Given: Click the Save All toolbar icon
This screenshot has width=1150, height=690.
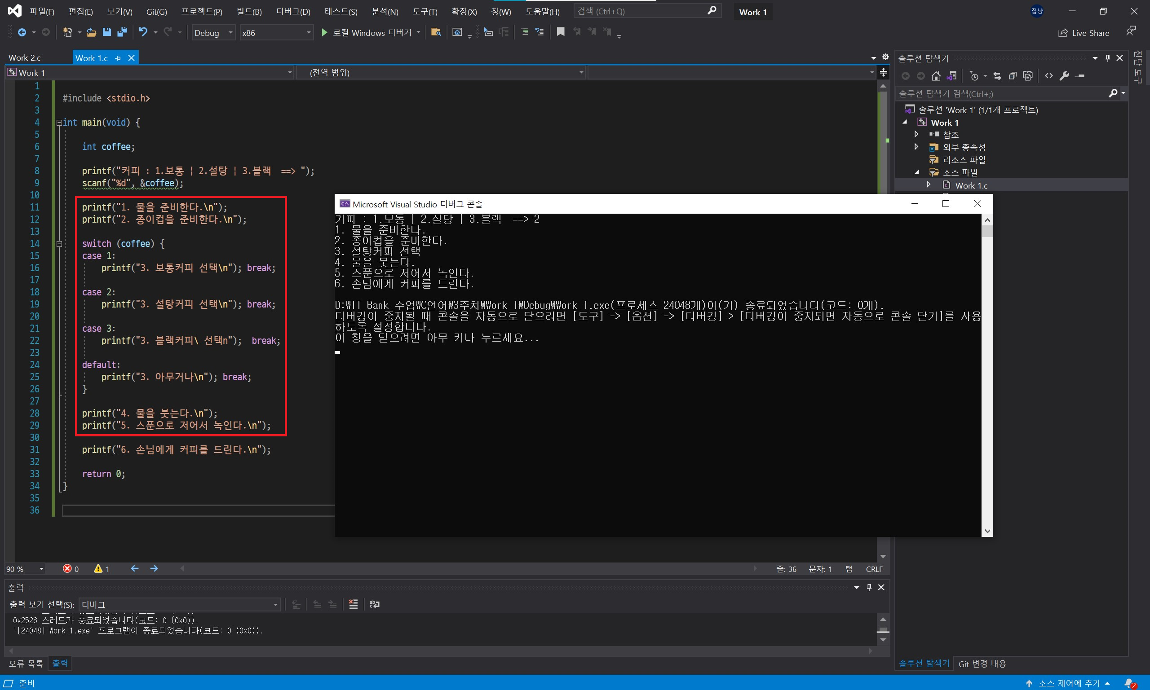Looking at the screenshot, I should 122,32.
